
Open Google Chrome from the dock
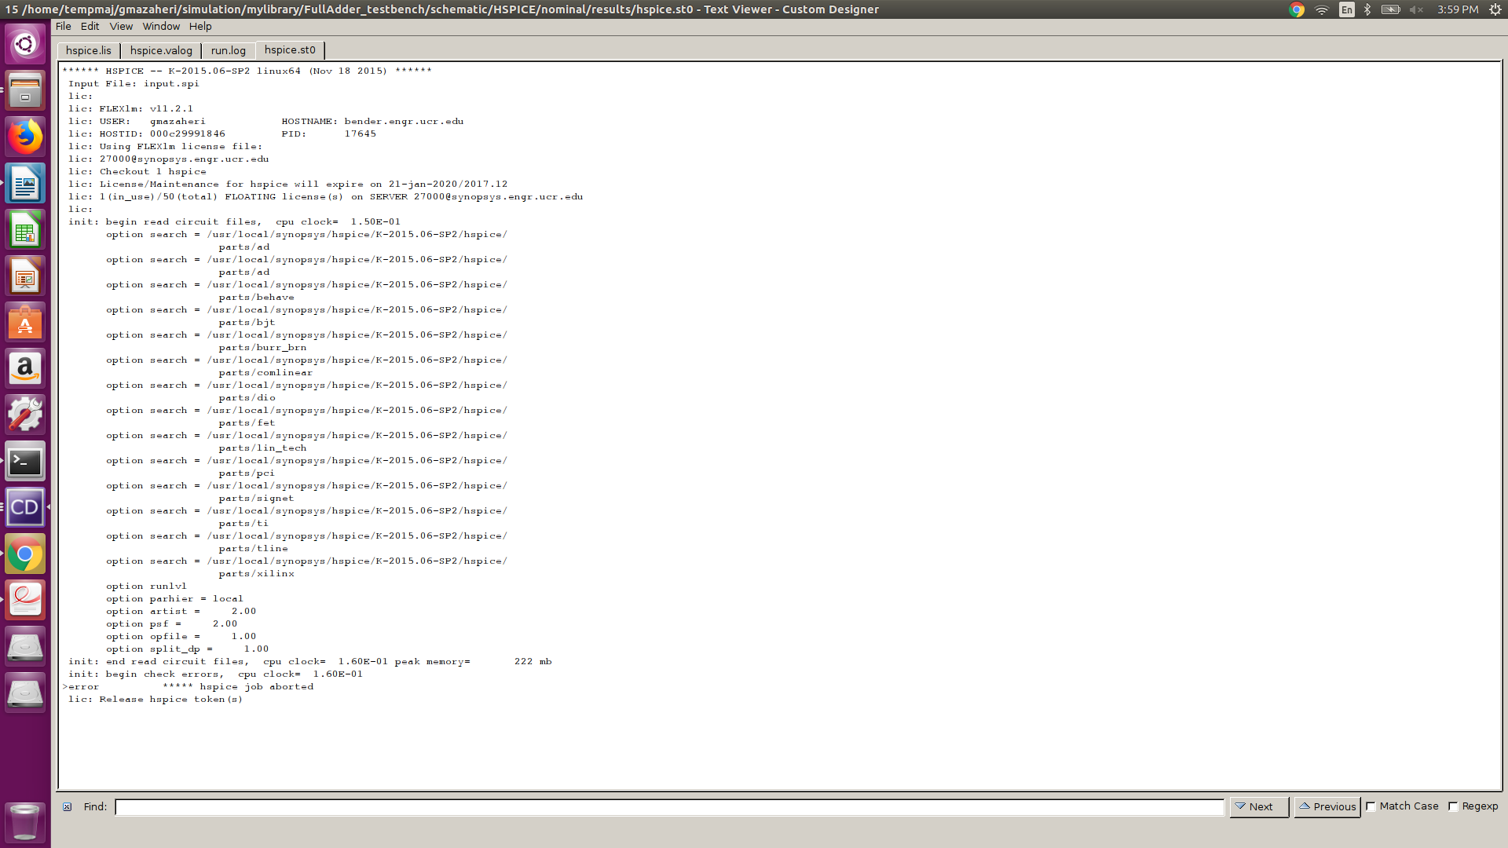[25, 554]
